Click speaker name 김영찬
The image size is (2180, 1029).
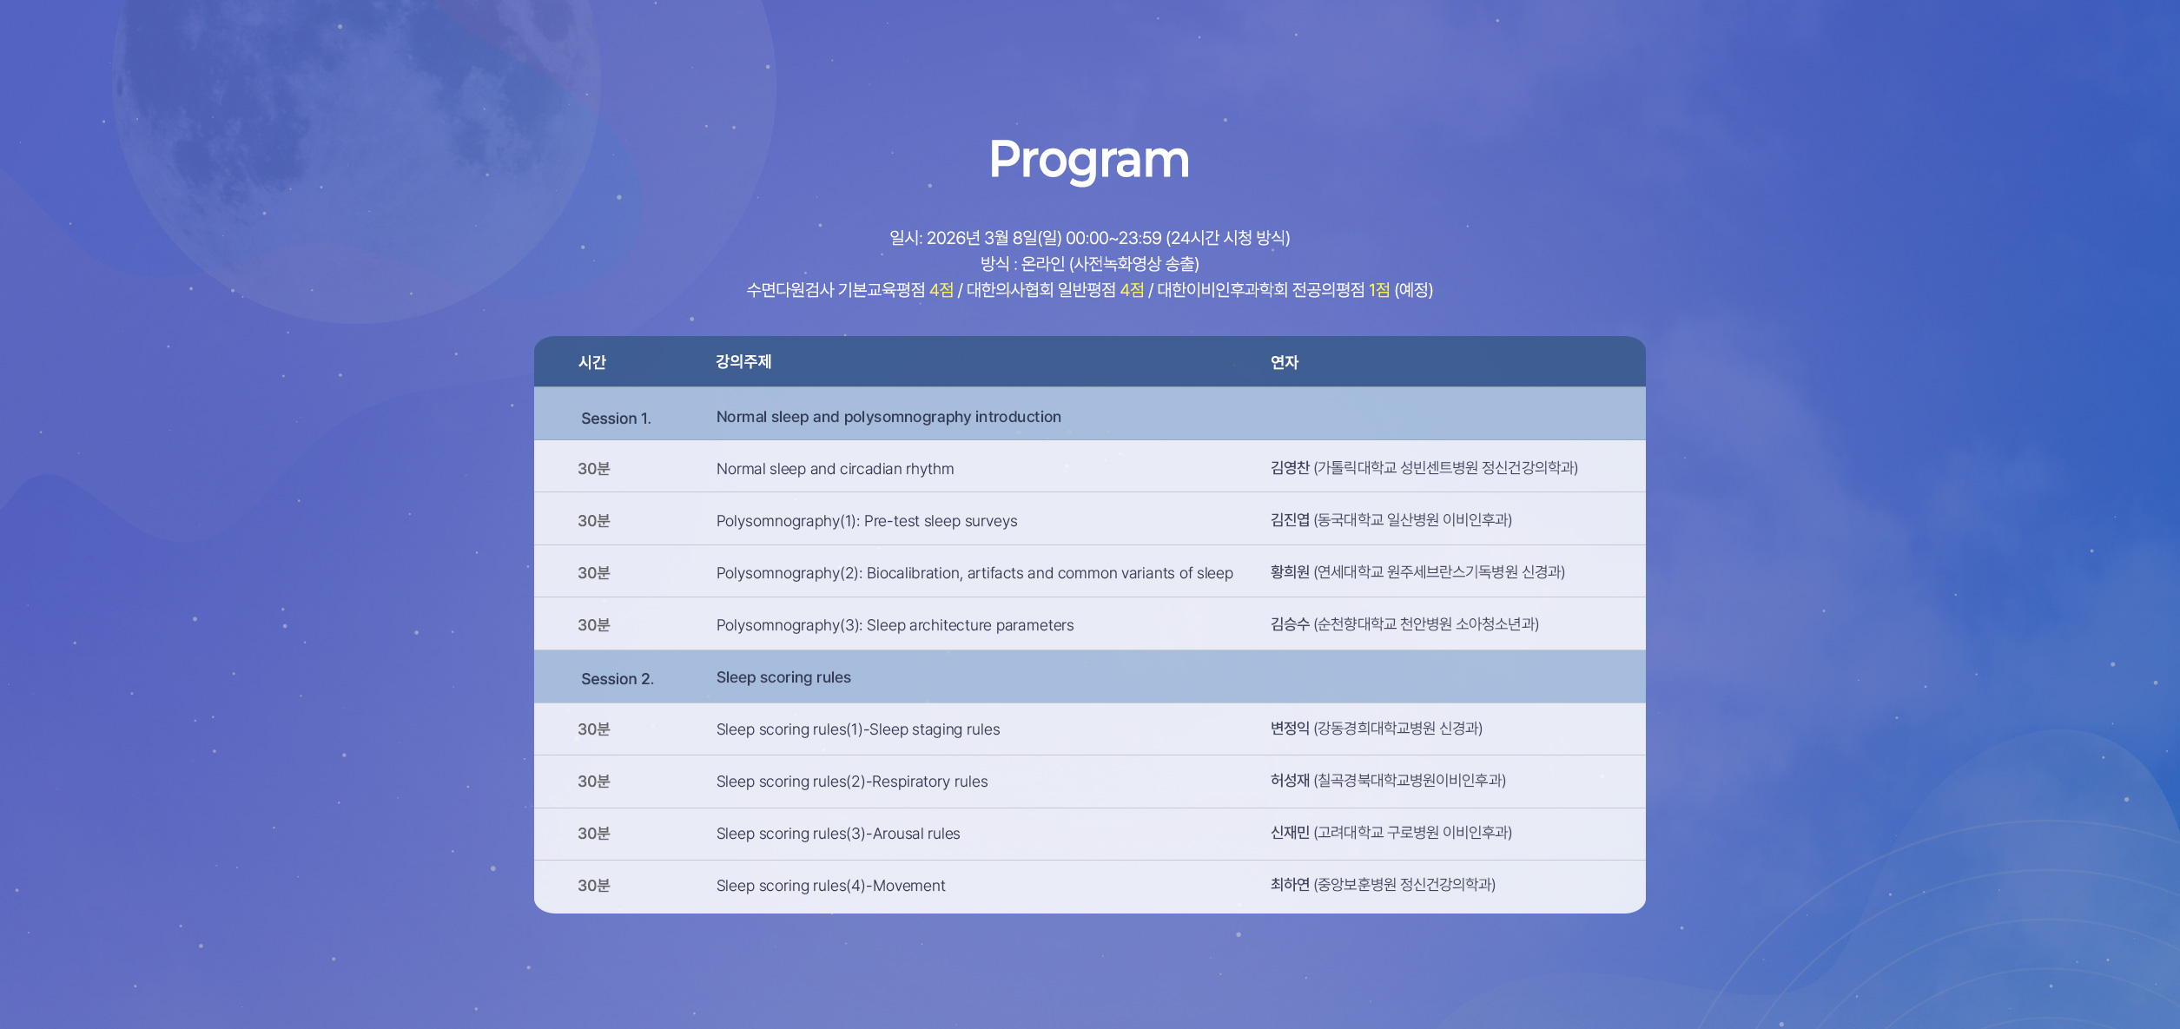pos(1289,468)
